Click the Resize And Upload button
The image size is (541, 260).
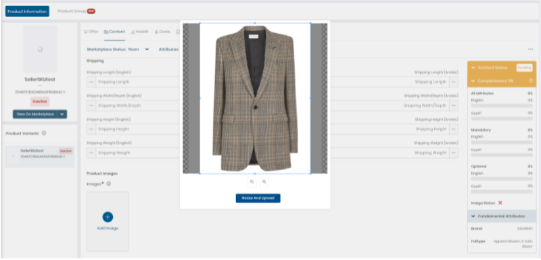tap(258, 199)
